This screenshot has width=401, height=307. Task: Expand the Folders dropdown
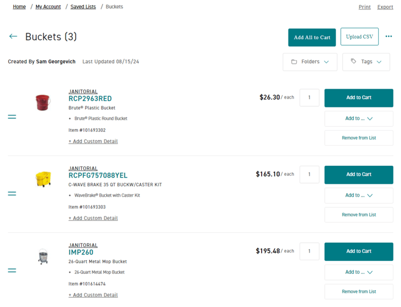pos(310,62)
